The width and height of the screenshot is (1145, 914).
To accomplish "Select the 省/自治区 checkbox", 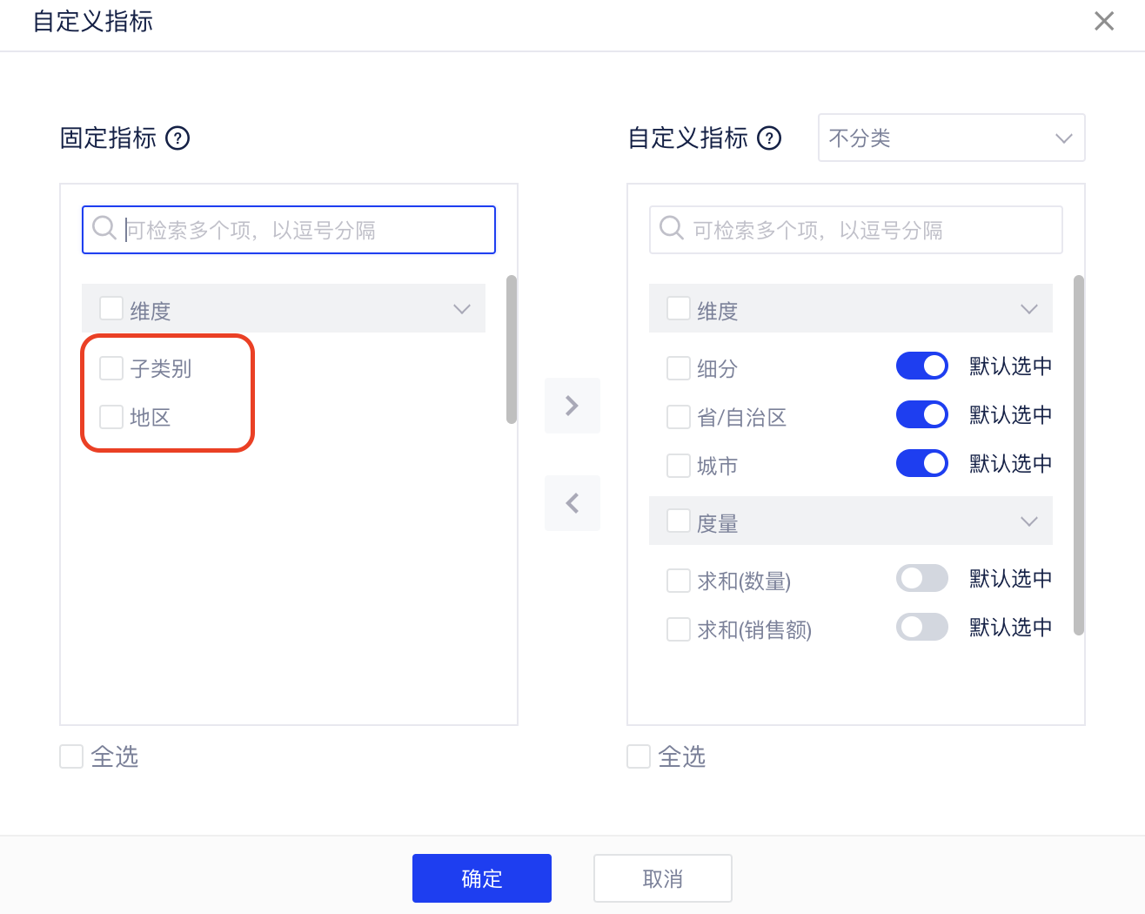I will 679,417.
